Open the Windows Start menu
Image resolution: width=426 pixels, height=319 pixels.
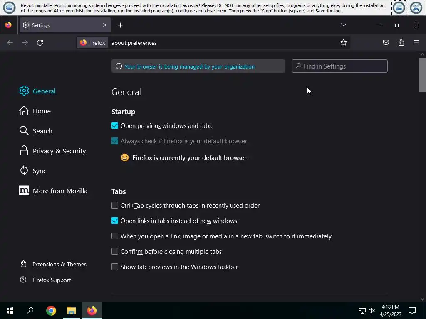coord(10,311)
